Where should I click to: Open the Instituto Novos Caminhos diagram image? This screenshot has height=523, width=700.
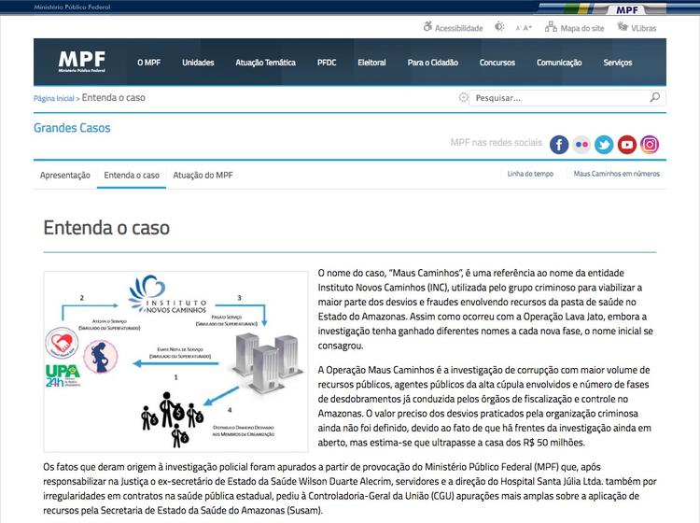(x=175, y=360)
